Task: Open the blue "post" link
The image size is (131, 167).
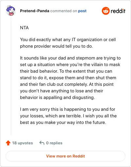Action: pyautogui.click(x=82, y=11)
